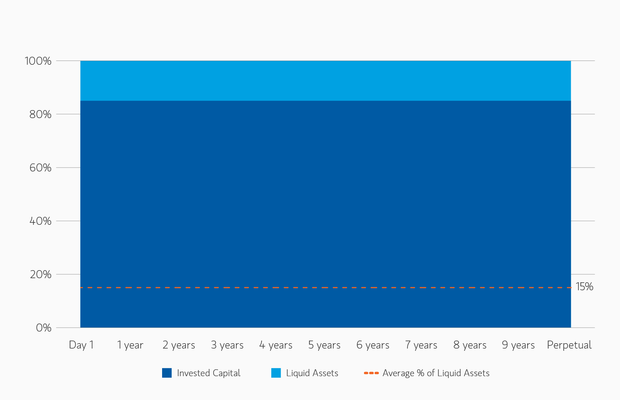Select the 5 years axis label
Screen dimensions: 620x400
click(324, 345)
